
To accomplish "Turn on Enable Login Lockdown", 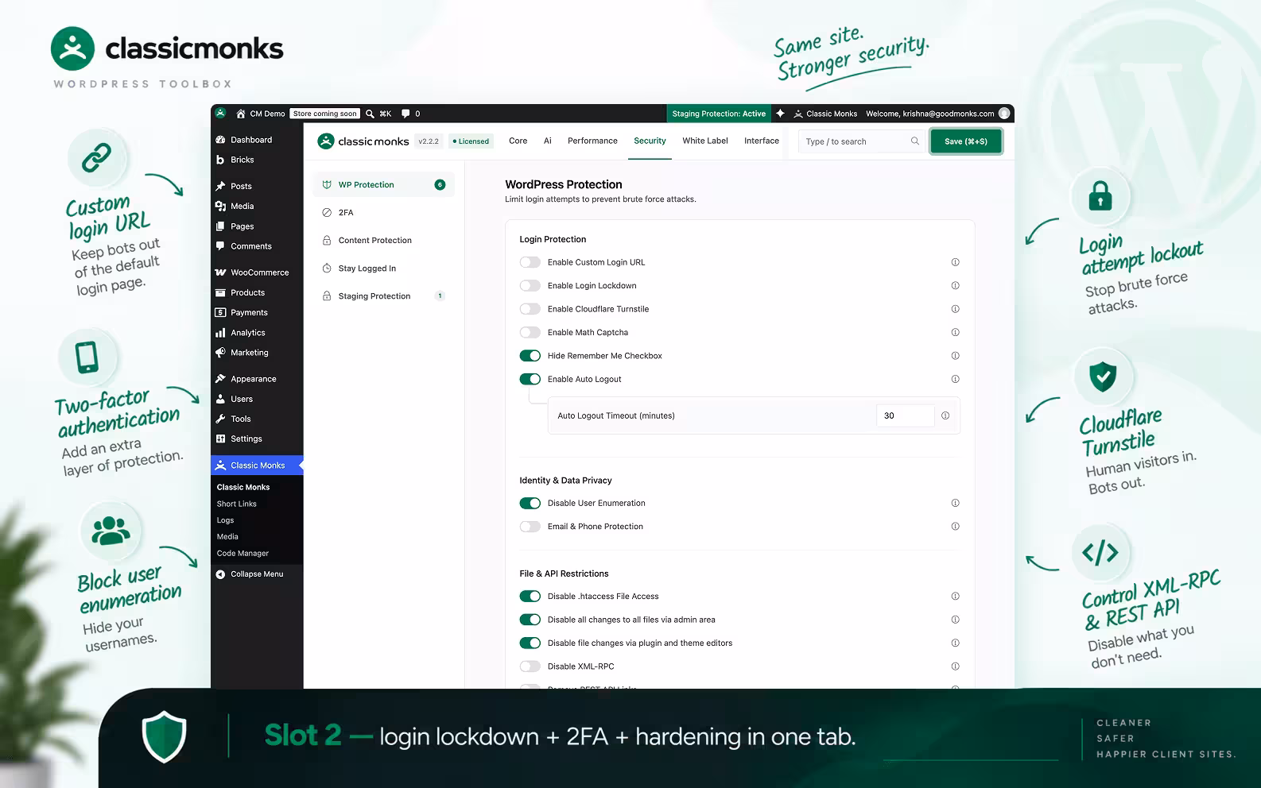I will (530, 285).
